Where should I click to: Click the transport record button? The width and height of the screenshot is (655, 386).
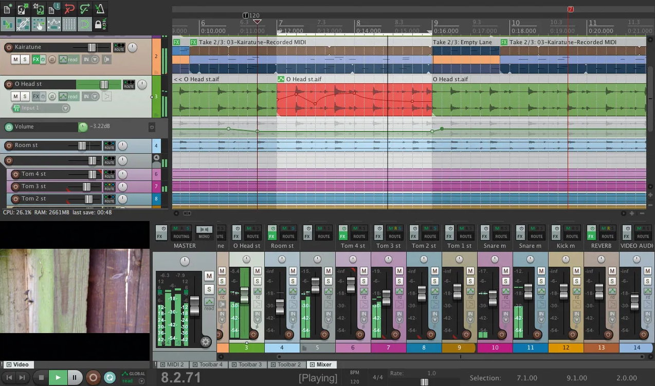point(93,378)
